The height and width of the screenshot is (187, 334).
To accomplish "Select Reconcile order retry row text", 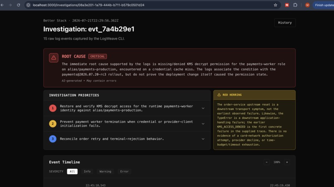I will click(x=112, y=139).
